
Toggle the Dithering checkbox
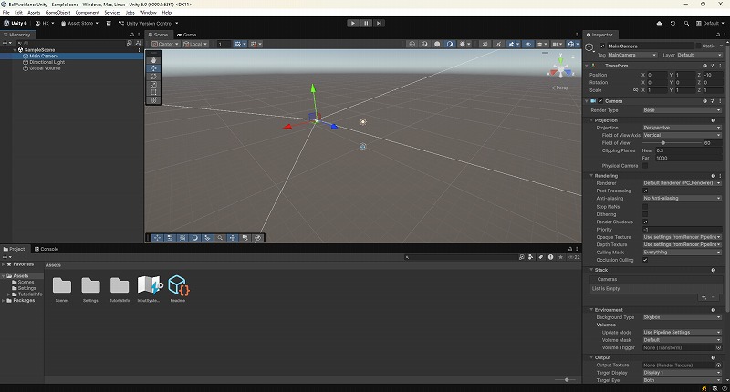(x=645, y=214)
